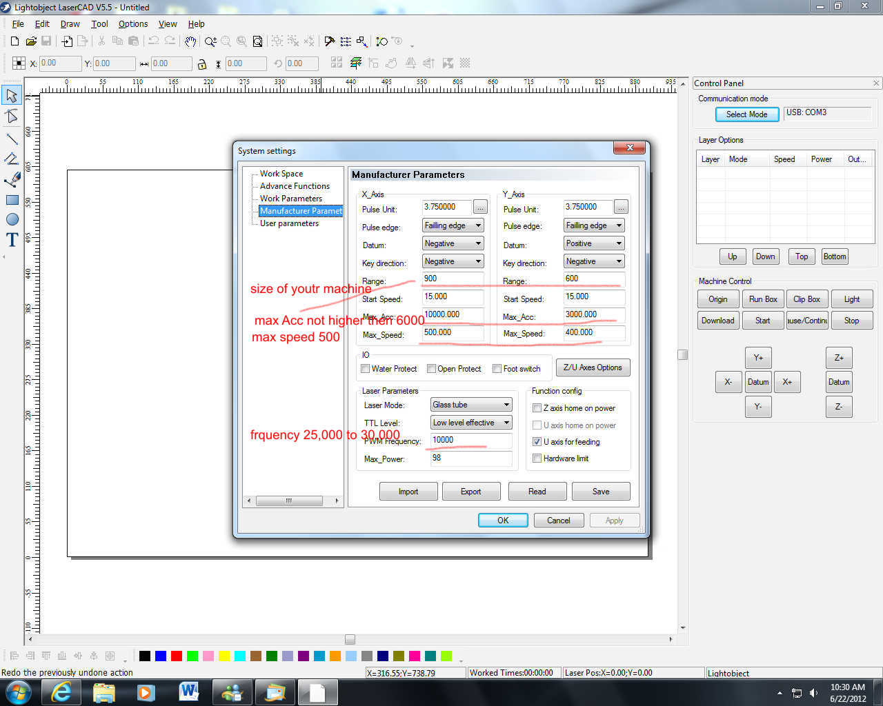883x706 pixels.
Task: Select the Pan hand tool
Action: 190,41
